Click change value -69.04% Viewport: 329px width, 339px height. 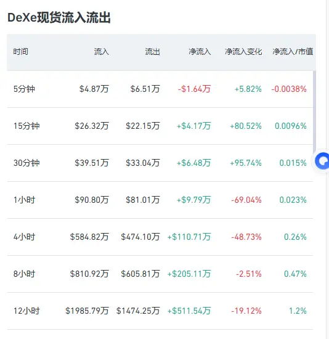pos(246,200)
